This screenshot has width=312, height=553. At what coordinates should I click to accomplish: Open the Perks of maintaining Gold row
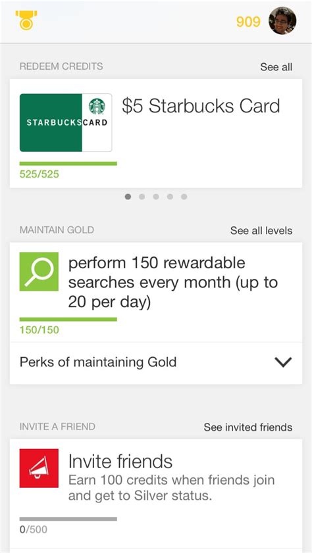155,363
